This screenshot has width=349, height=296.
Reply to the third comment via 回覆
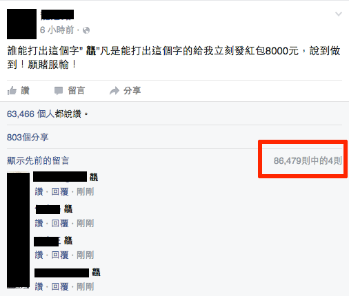[x=60, y=255]
